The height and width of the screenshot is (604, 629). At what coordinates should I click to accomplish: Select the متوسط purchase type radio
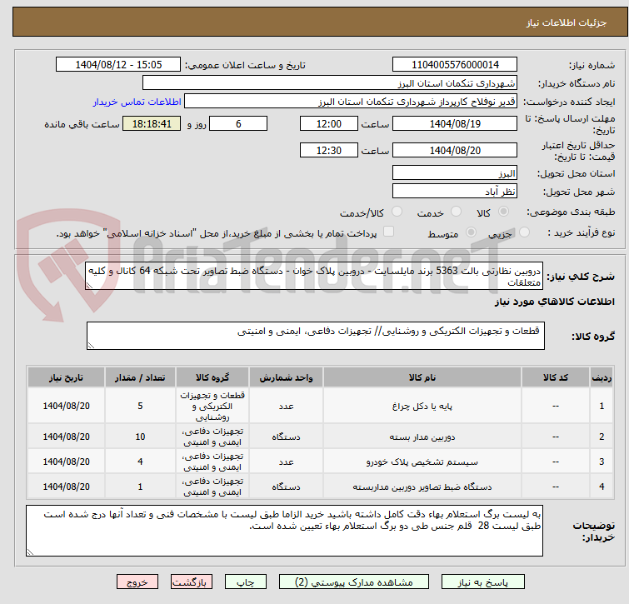pos(471,232)
